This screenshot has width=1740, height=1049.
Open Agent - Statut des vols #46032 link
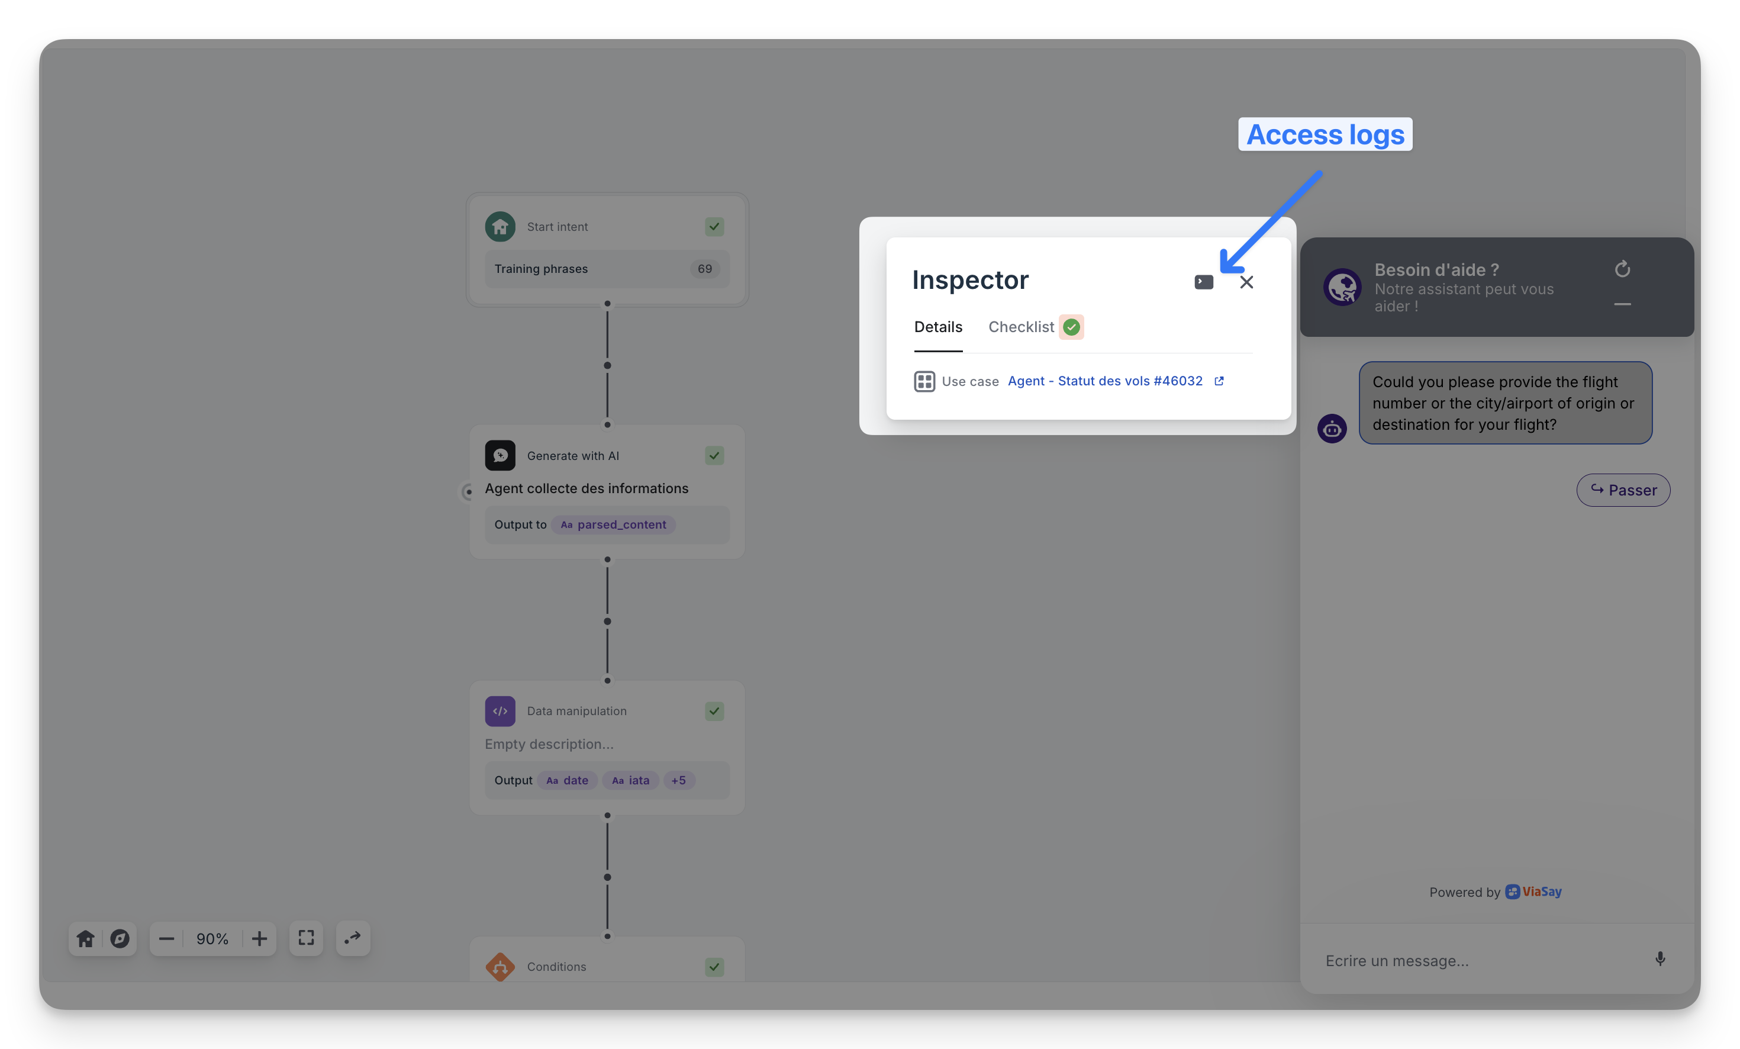[x=1105, y=381]
